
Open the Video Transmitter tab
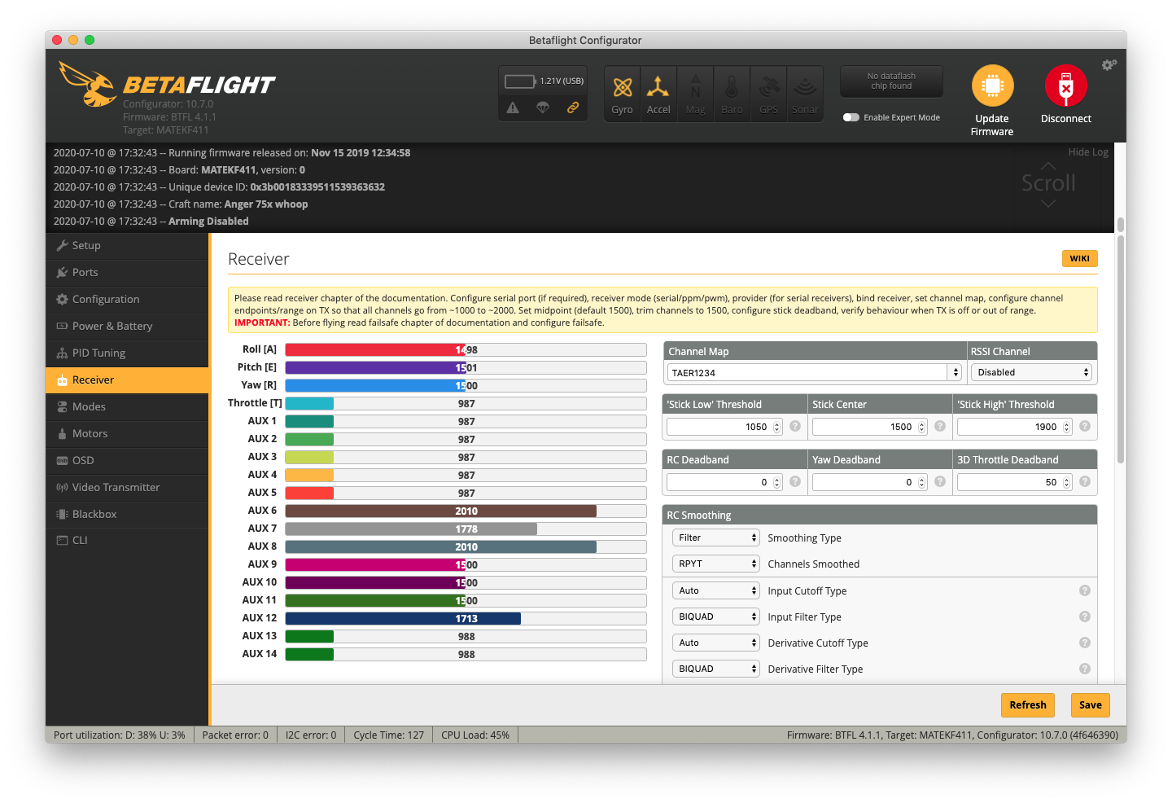[128, 487]
